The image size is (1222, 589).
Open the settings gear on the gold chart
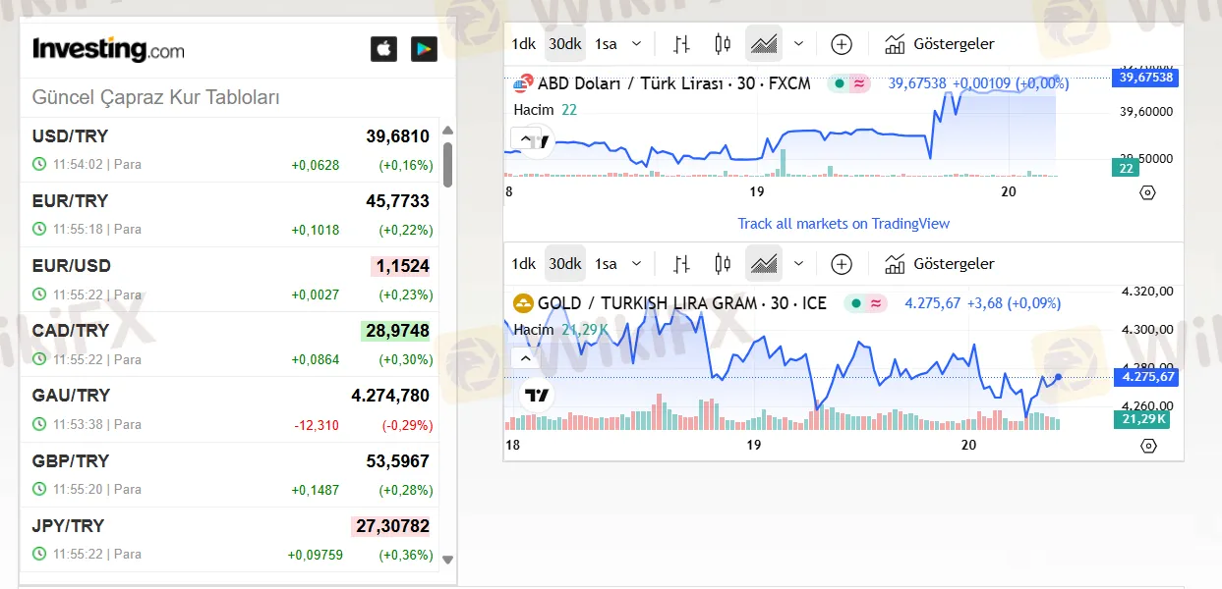1147,445
